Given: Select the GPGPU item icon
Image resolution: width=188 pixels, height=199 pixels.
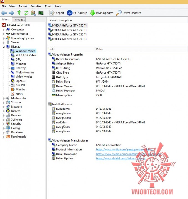Looking at the screenshot, I should (12, 85).
